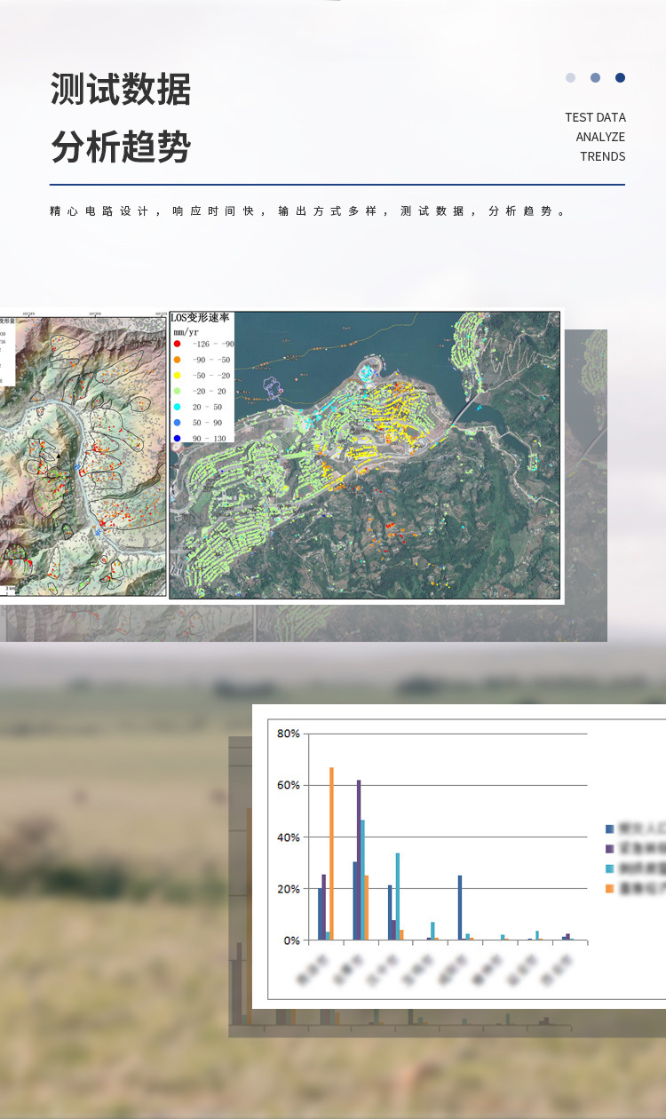Screen dimensions: 666x1119
Task: Click the description line starting with 精心电路设计
Action: [308, 211]
